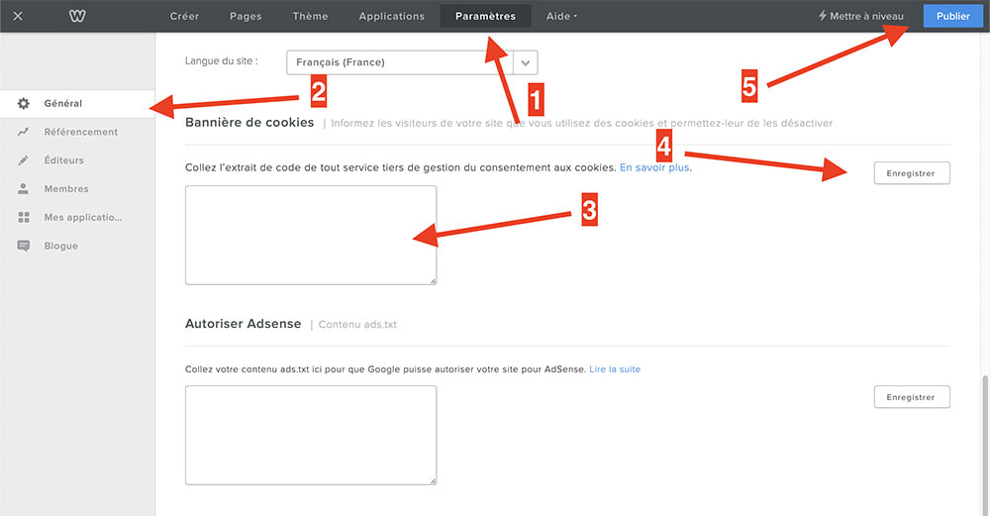Go to the Pages tab
Viewport: 990px width, 516px height.
(246, 16)
